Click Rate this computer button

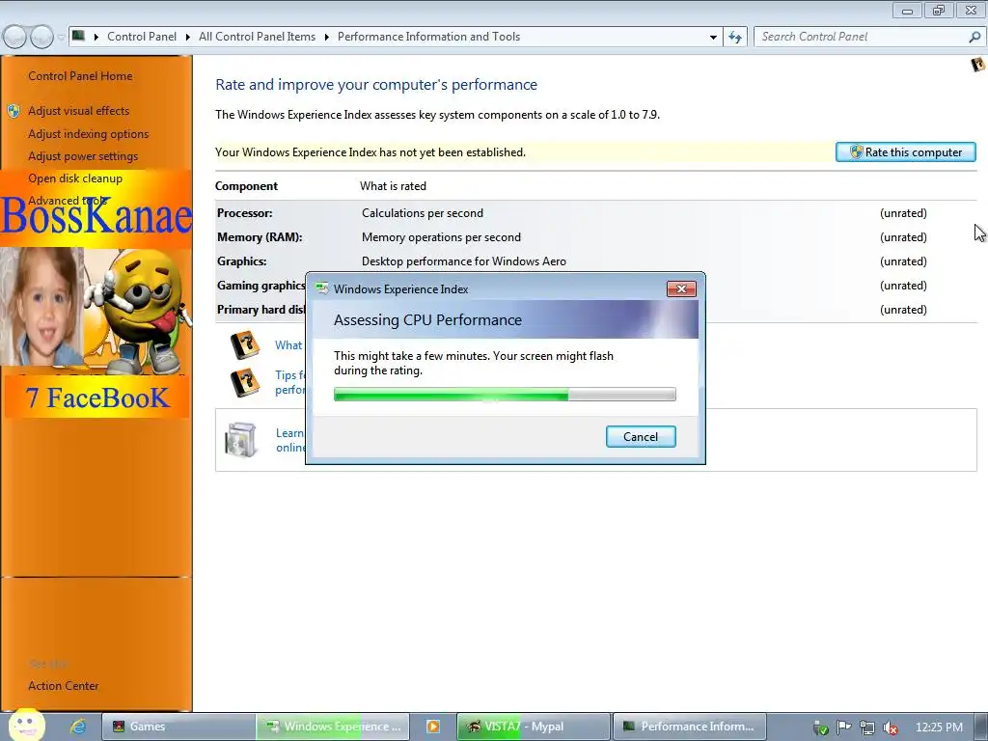905,151
